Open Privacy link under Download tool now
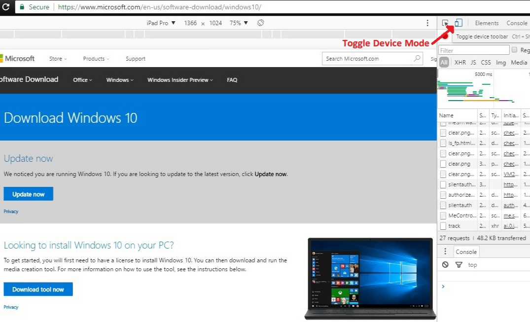 [x=11, y=307]
